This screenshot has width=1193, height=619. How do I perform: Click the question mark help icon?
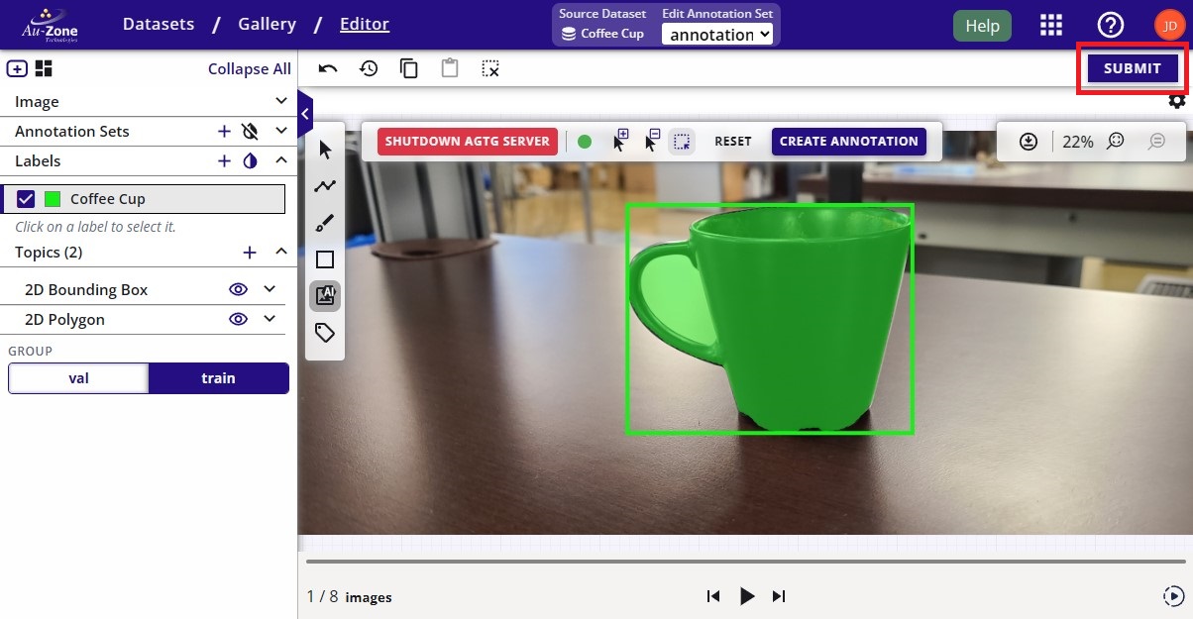(1110, 26)
